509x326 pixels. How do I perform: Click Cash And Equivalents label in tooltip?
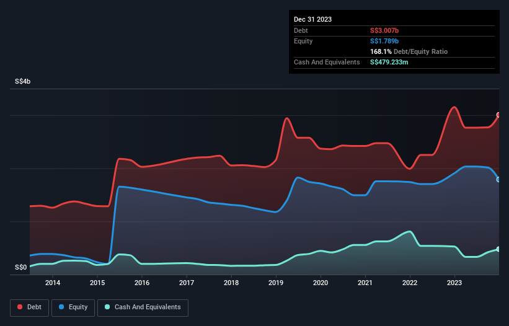pyautogui.click(x=327, y=62)
